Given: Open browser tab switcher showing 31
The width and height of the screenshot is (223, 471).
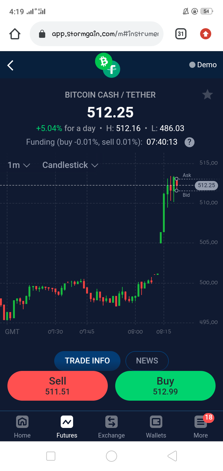Looking at the screenshot, I should 181,34.
